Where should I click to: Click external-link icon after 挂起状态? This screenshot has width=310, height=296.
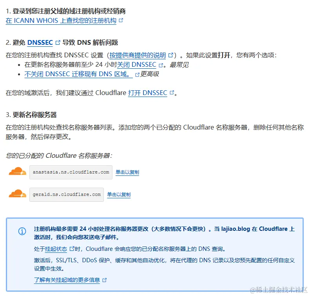pos(72,248)
